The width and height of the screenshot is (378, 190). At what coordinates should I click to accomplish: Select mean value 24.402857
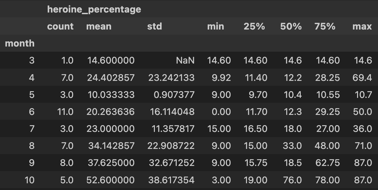(x=111, y=78)
